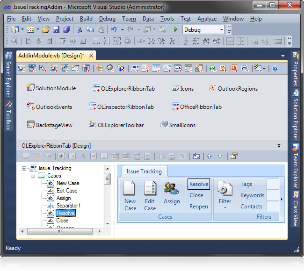Screen dimensions: 304x271
Task: Open the File menu
Action: point(11,19)
